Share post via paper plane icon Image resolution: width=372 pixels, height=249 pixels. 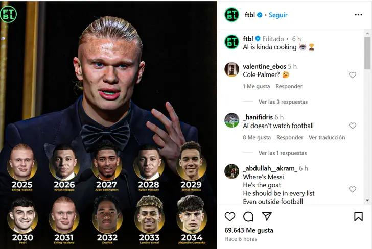[x=266, y=216]
